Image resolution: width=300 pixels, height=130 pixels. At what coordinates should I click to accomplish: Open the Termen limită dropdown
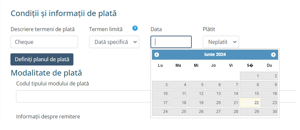(x=114, y=42)
